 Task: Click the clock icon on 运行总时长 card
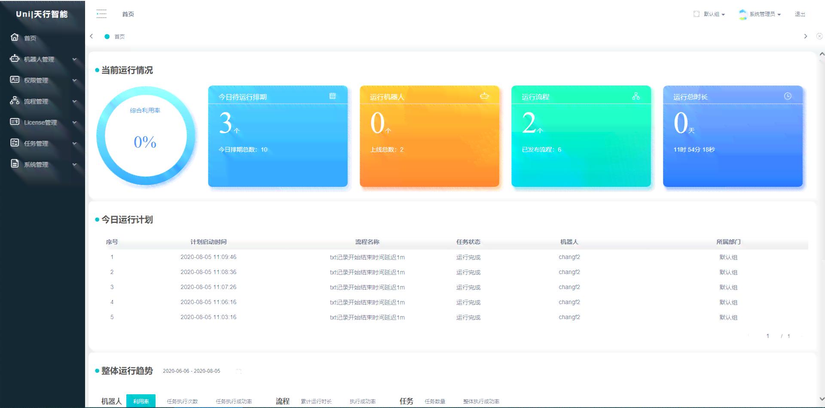(x=788, y=96)
